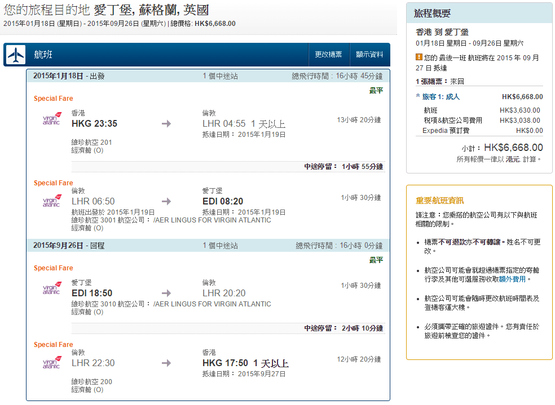Open 顯示資料 in the flights header
This screenshot has height=405, width=555.
[x=369, y=55]
